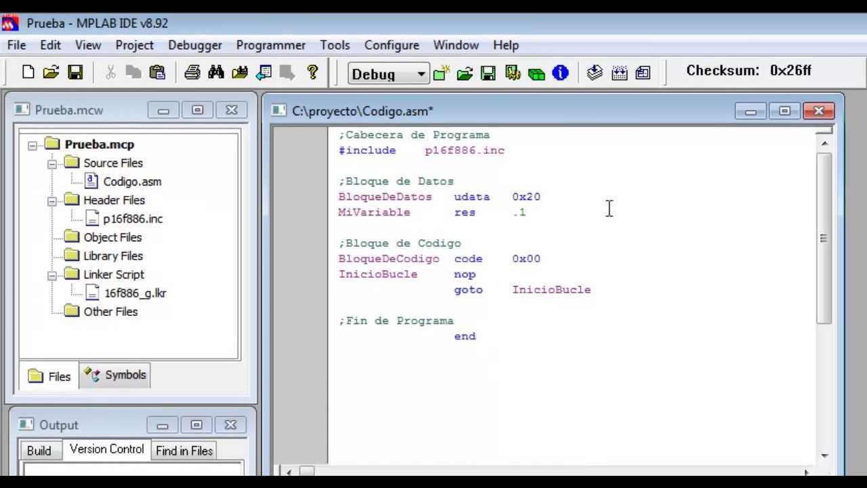Open the View menu
The image size is (867, 488).
[x=88, y=45]
